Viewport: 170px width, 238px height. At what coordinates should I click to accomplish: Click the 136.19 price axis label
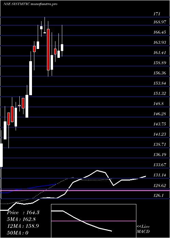[160, 155]
